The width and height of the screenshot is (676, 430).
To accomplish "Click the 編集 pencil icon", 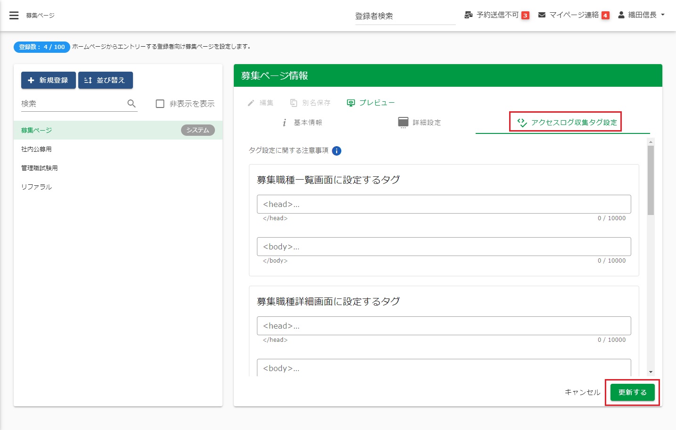I will coord(251,103).
